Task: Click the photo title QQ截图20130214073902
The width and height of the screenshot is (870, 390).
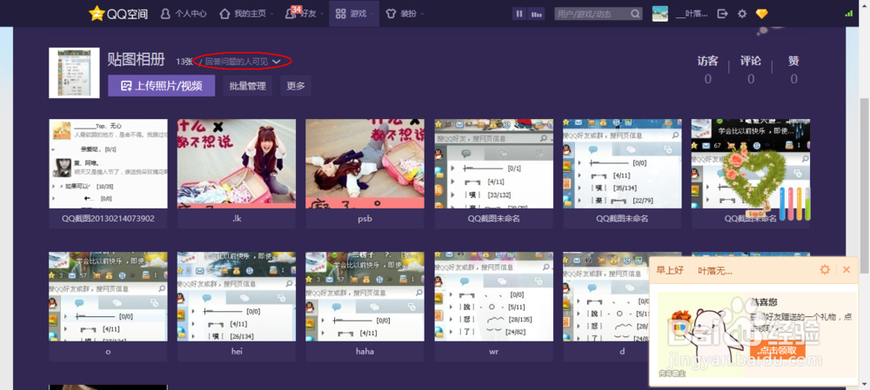Action: (108, 218)
